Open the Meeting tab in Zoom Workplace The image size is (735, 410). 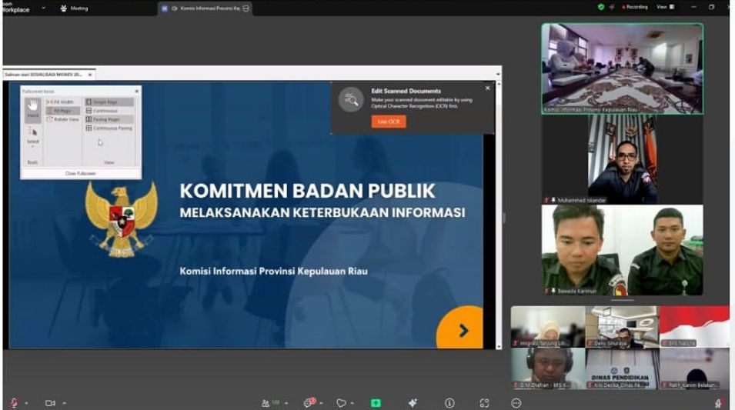75,8
